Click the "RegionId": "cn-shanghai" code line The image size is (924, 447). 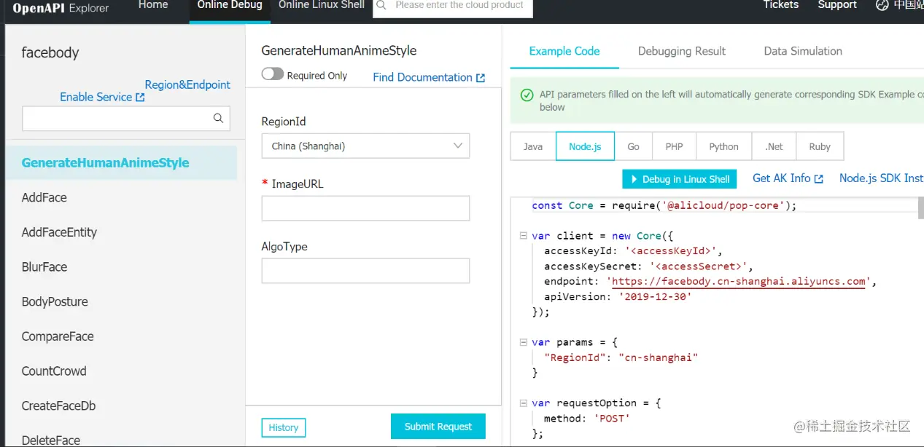pyautogui.click(x=621, y=357)
